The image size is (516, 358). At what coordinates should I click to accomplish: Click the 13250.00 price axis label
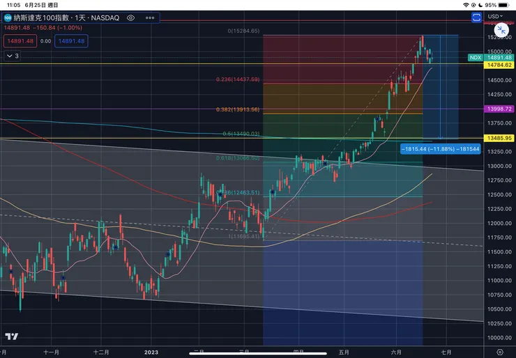(x=499, y=152)
